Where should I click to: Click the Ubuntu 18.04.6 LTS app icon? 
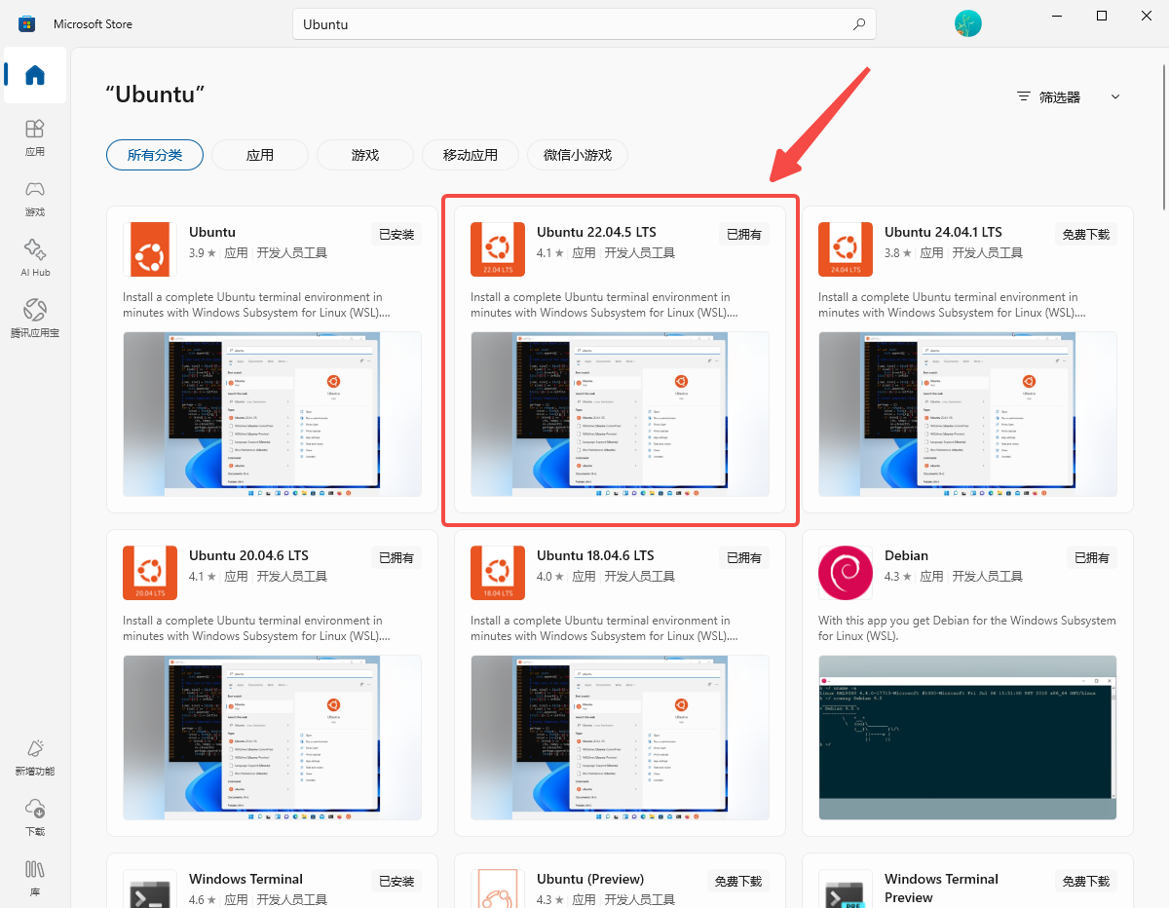(498, 573)
